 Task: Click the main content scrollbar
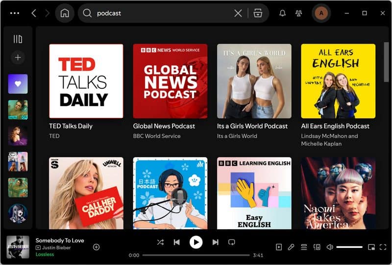[x=386, y=62]
